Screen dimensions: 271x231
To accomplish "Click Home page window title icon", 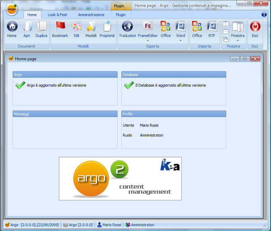I will click(11, 59).
